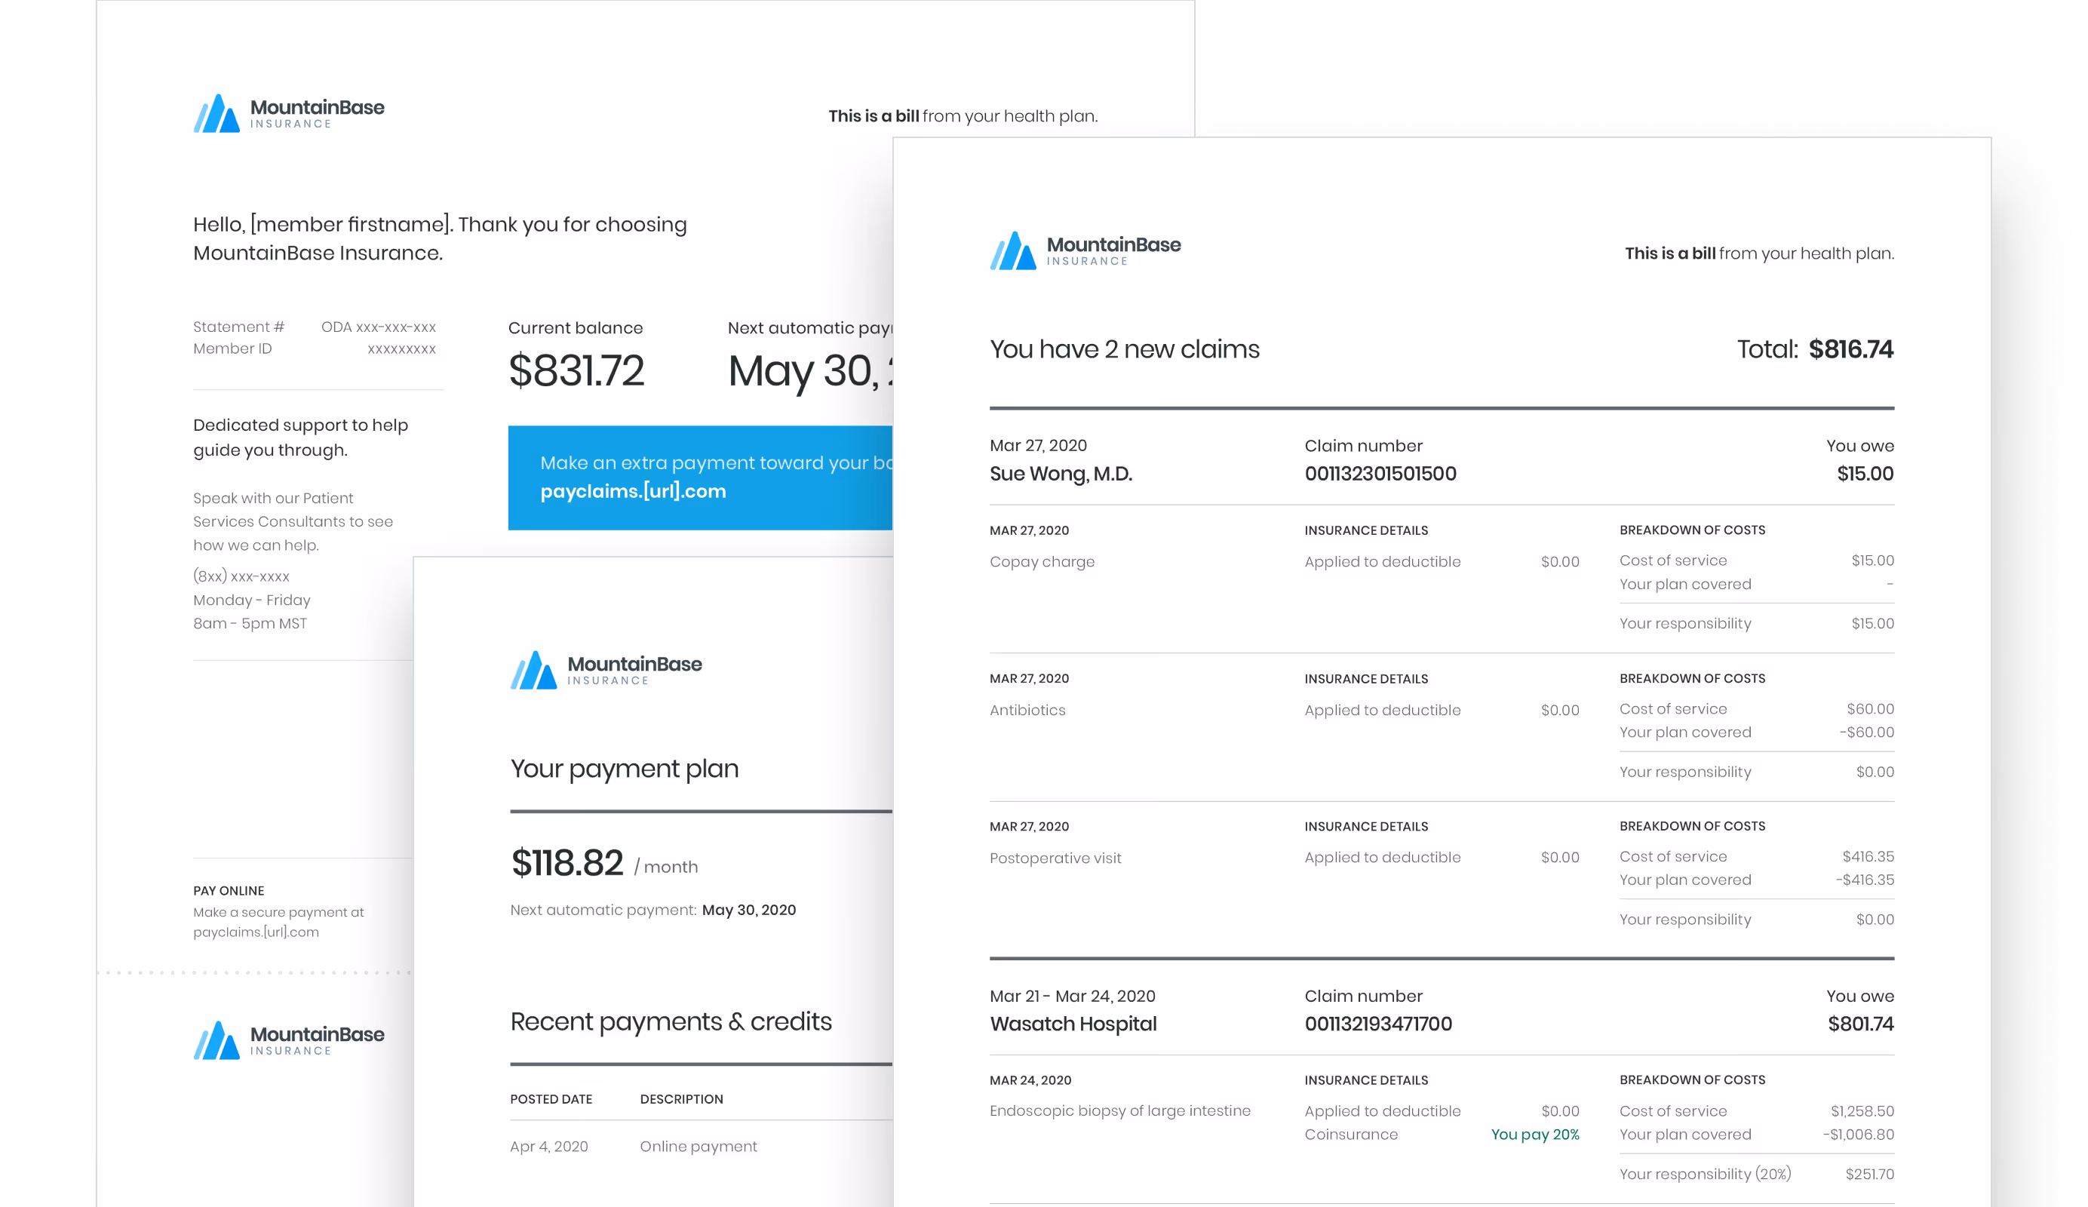This screenshot has width=2088, height=1207.
Task: Click 'Make an extra payment' blue banner
Action: click(x=700, y=478)
